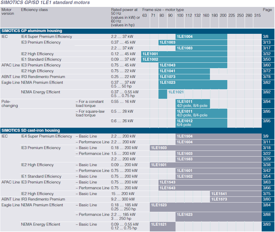The height and width of the screenshot is (232, 275).
Task: Go to page 3/8 reference
Action: [265, 37]
